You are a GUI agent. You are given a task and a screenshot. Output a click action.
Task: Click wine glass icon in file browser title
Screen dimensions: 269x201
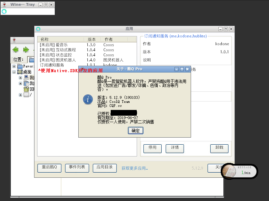point(14,40)
